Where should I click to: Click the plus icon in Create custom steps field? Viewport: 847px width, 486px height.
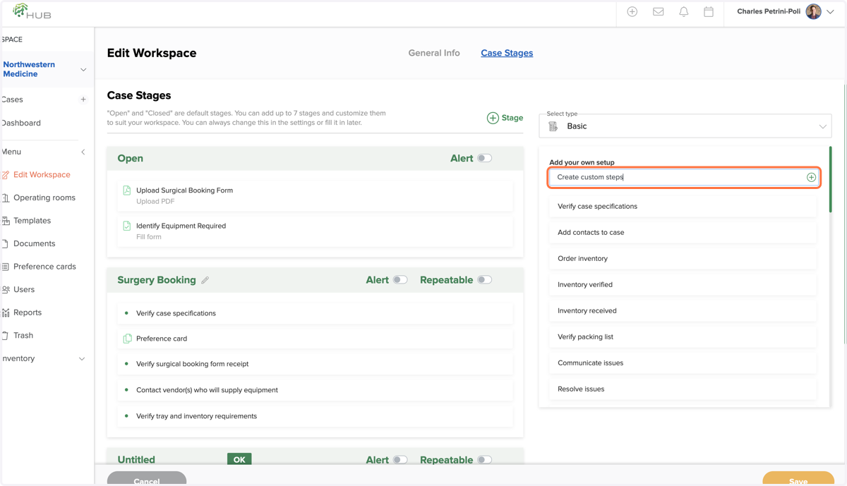point(811,178)
